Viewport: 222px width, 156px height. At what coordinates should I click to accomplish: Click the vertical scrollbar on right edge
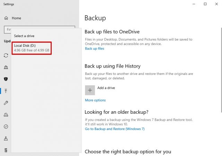[221, 70]
